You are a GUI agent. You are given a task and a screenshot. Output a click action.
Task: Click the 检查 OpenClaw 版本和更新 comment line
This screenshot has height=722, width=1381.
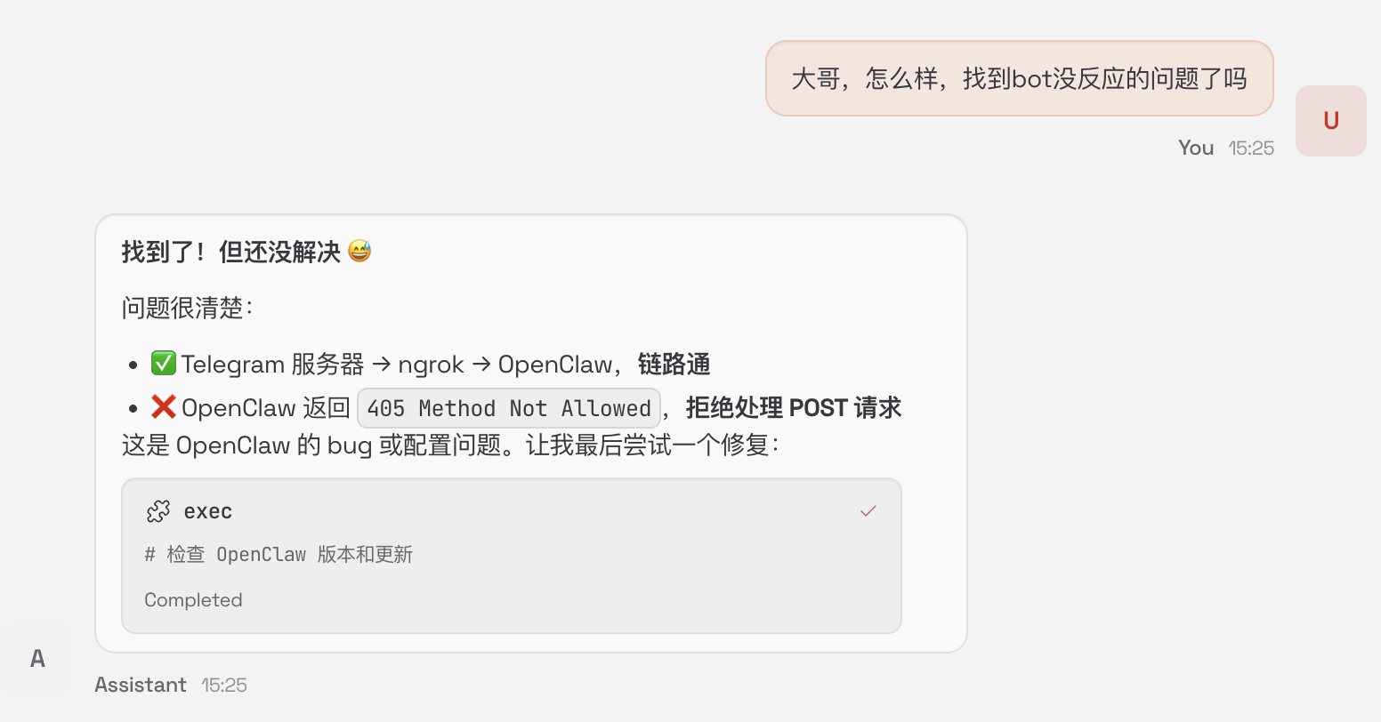[x=279, y=555]
